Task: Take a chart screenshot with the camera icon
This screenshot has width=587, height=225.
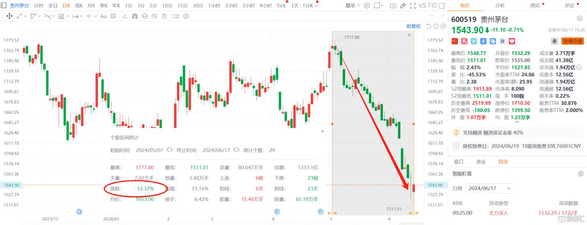Action: click(393, 6)
